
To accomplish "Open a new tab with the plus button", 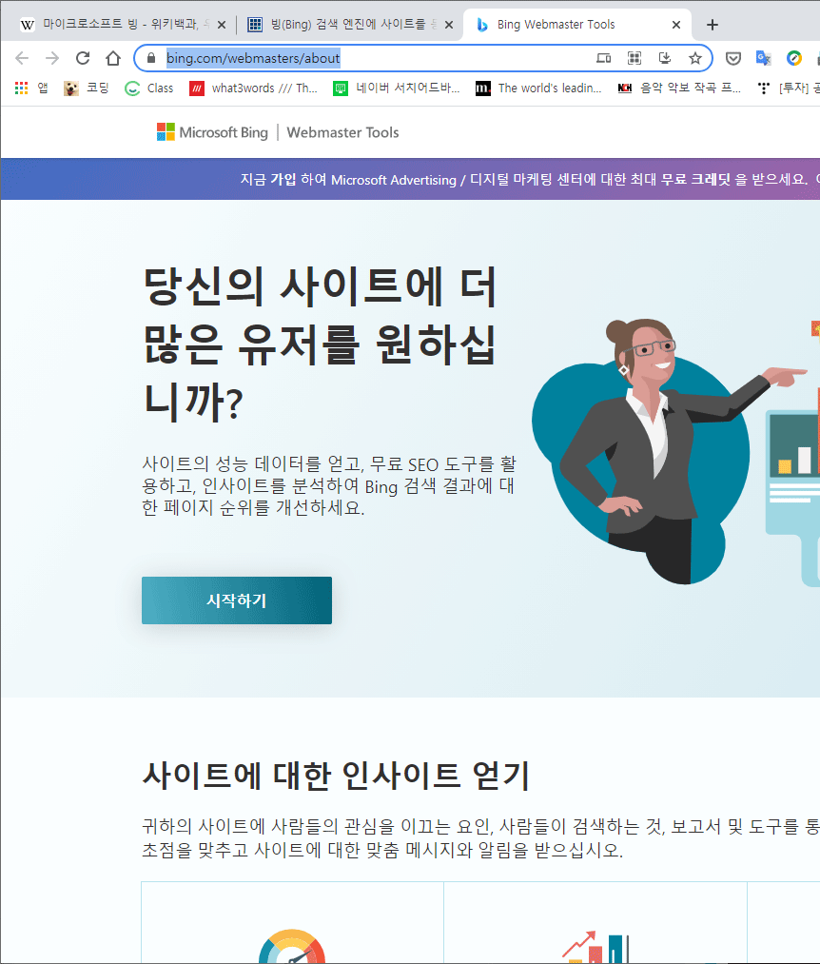I will coord(713,25).
